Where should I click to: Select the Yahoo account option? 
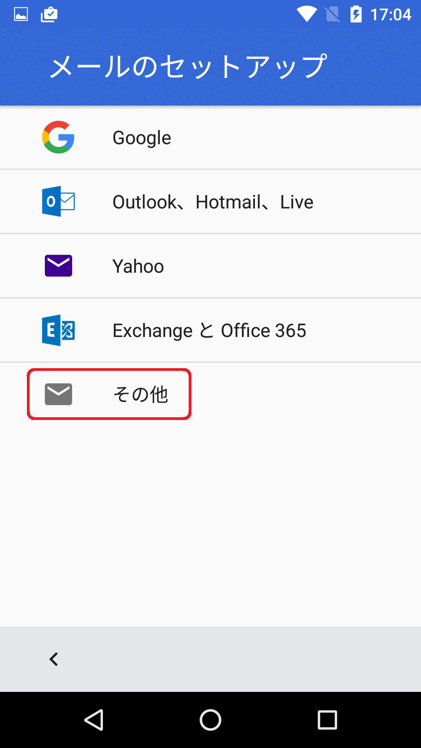(210, 266)
